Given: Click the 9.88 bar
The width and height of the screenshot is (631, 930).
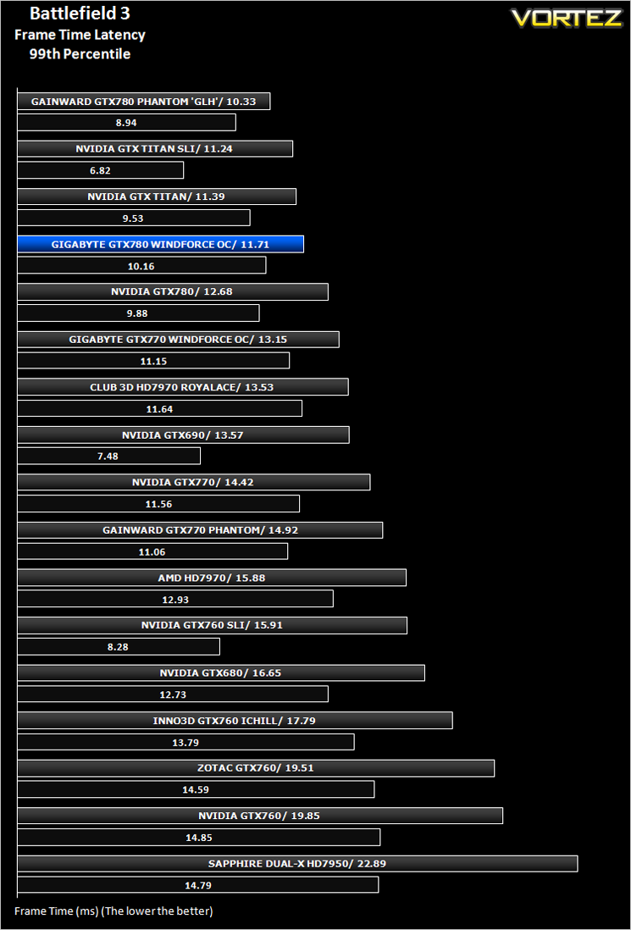Looking at the screenshot, I should tap(138, 313).
